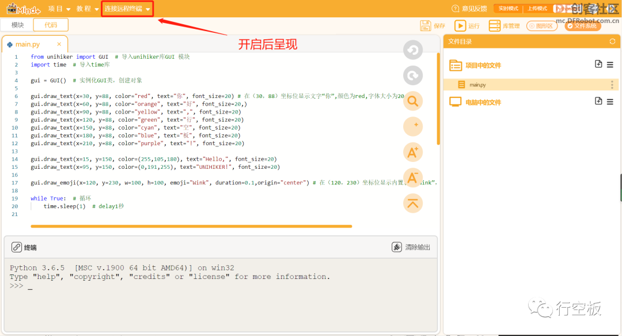Toggle the 文件系统 file system option
The width and height of the screenshot is (622, 336).
[583, 26]
